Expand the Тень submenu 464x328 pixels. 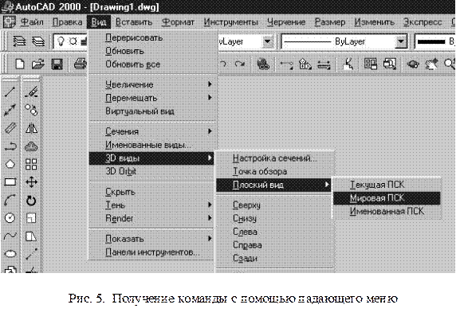(x=153, y=205)
